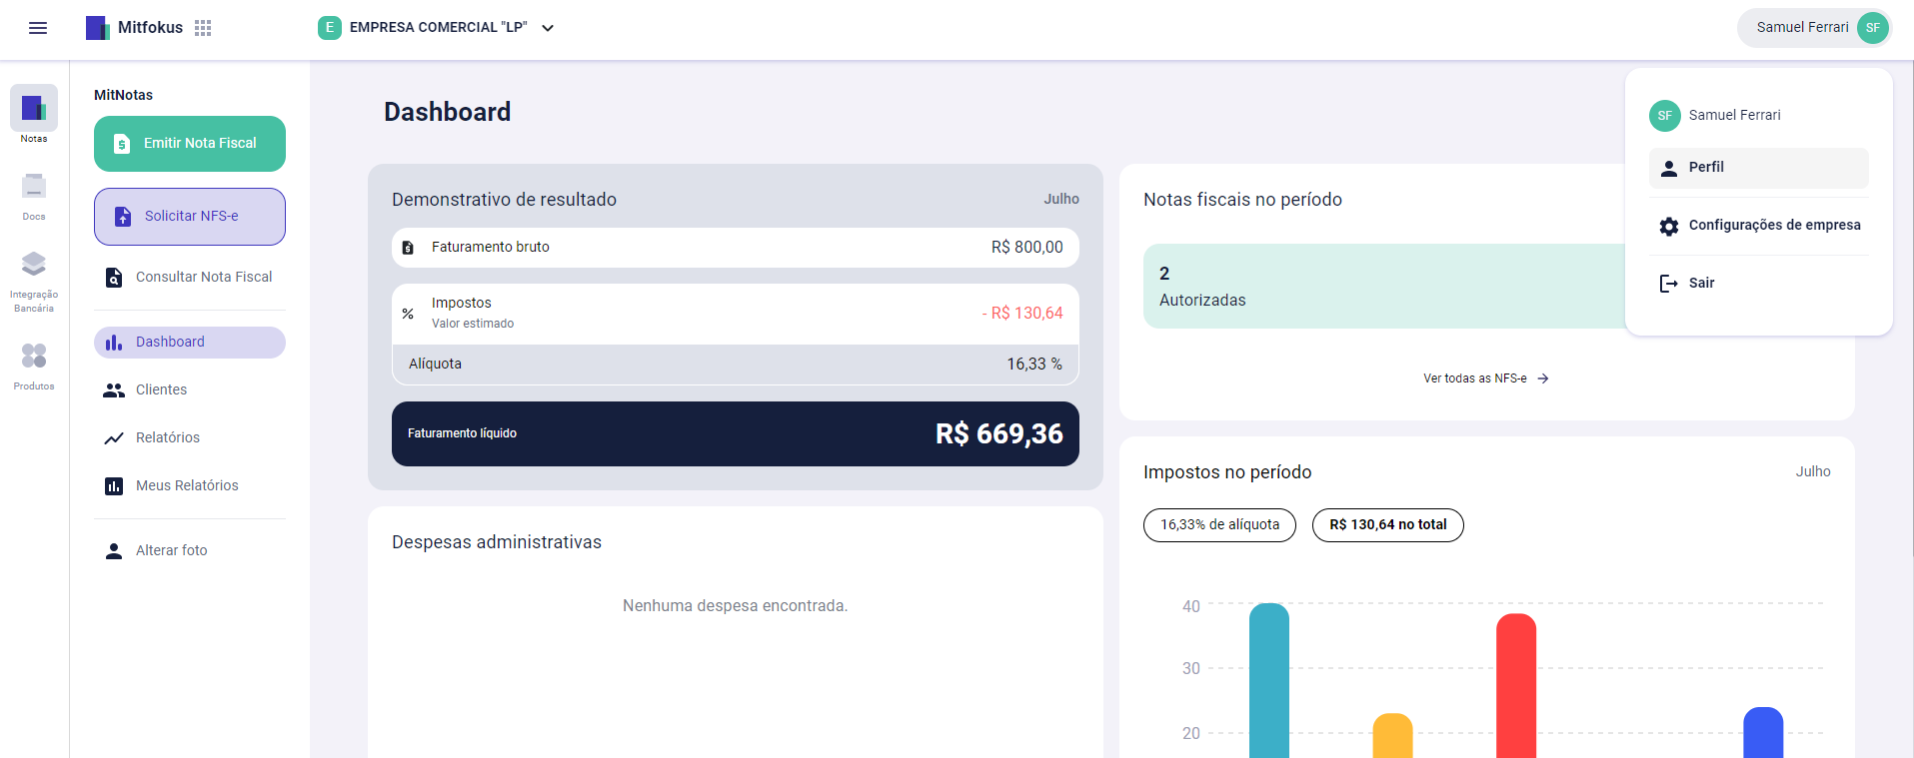Click the Relatórios trend line icon

[114, 438]
